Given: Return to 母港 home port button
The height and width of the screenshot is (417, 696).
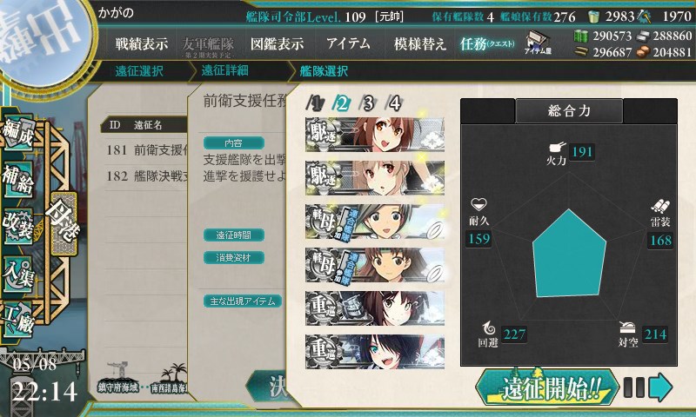Looking at the screenshot, I should [64, 223].
